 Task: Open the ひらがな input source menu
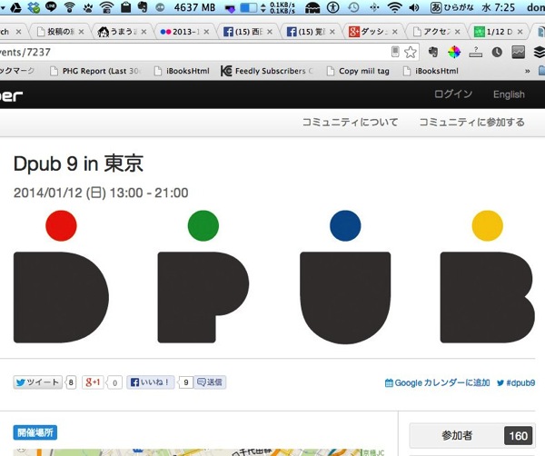pos(451,7)
